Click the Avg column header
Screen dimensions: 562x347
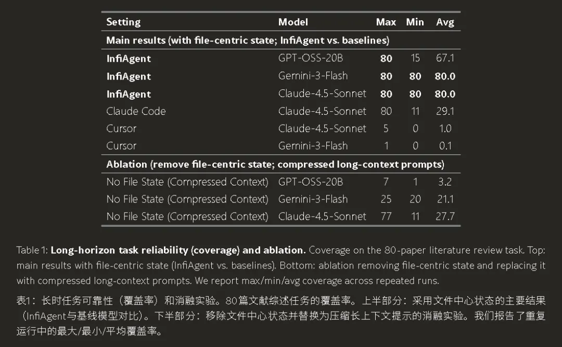pos(445,22)
